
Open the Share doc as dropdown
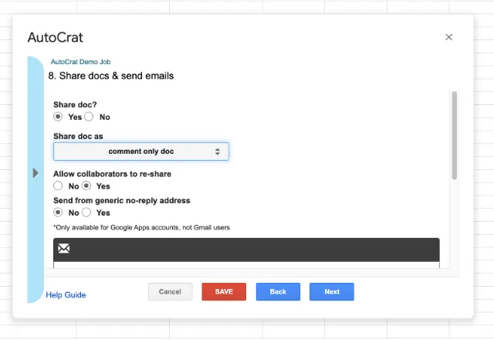[x=141, y=151]
